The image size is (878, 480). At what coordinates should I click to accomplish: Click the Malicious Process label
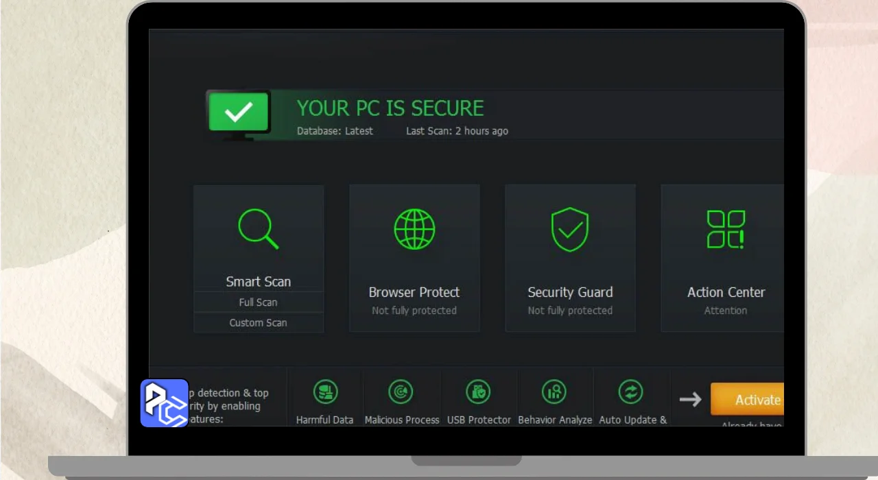tap(402, 420)
